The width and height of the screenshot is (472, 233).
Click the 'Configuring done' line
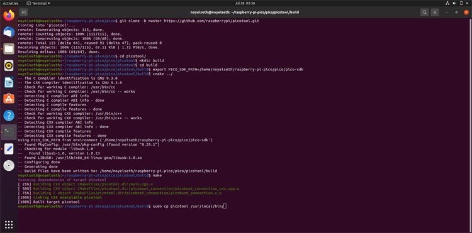click(x=39, y=162)
